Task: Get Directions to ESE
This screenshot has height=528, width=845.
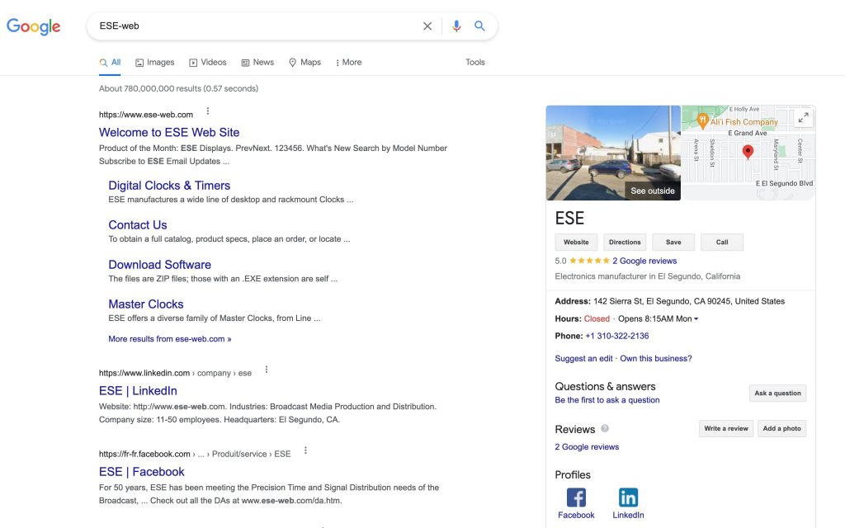Action: 625,243
